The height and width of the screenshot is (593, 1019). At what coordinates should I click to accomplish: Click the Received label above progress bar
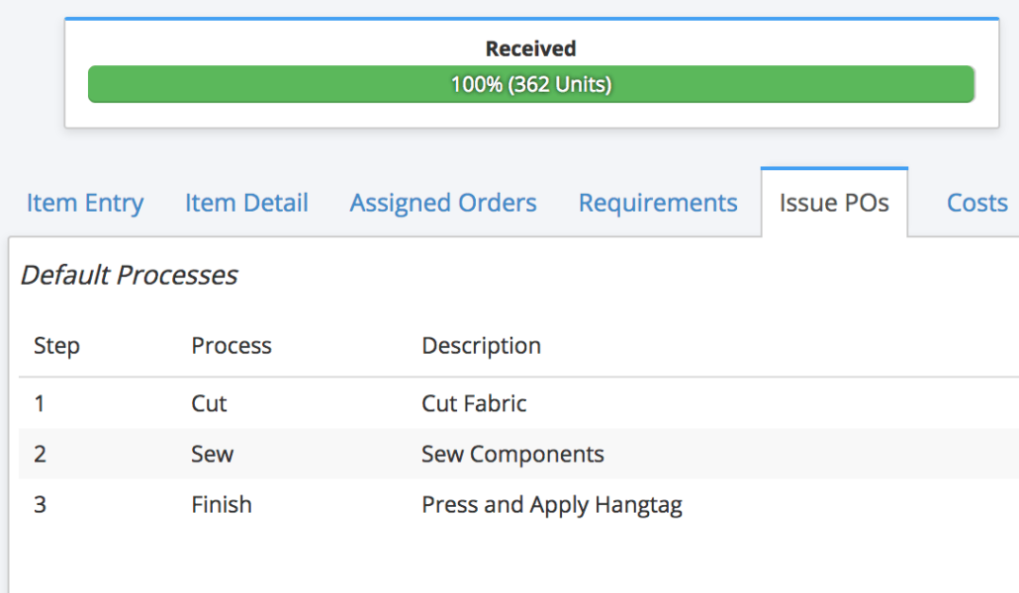pyautogui.click(x=530, y=47)
